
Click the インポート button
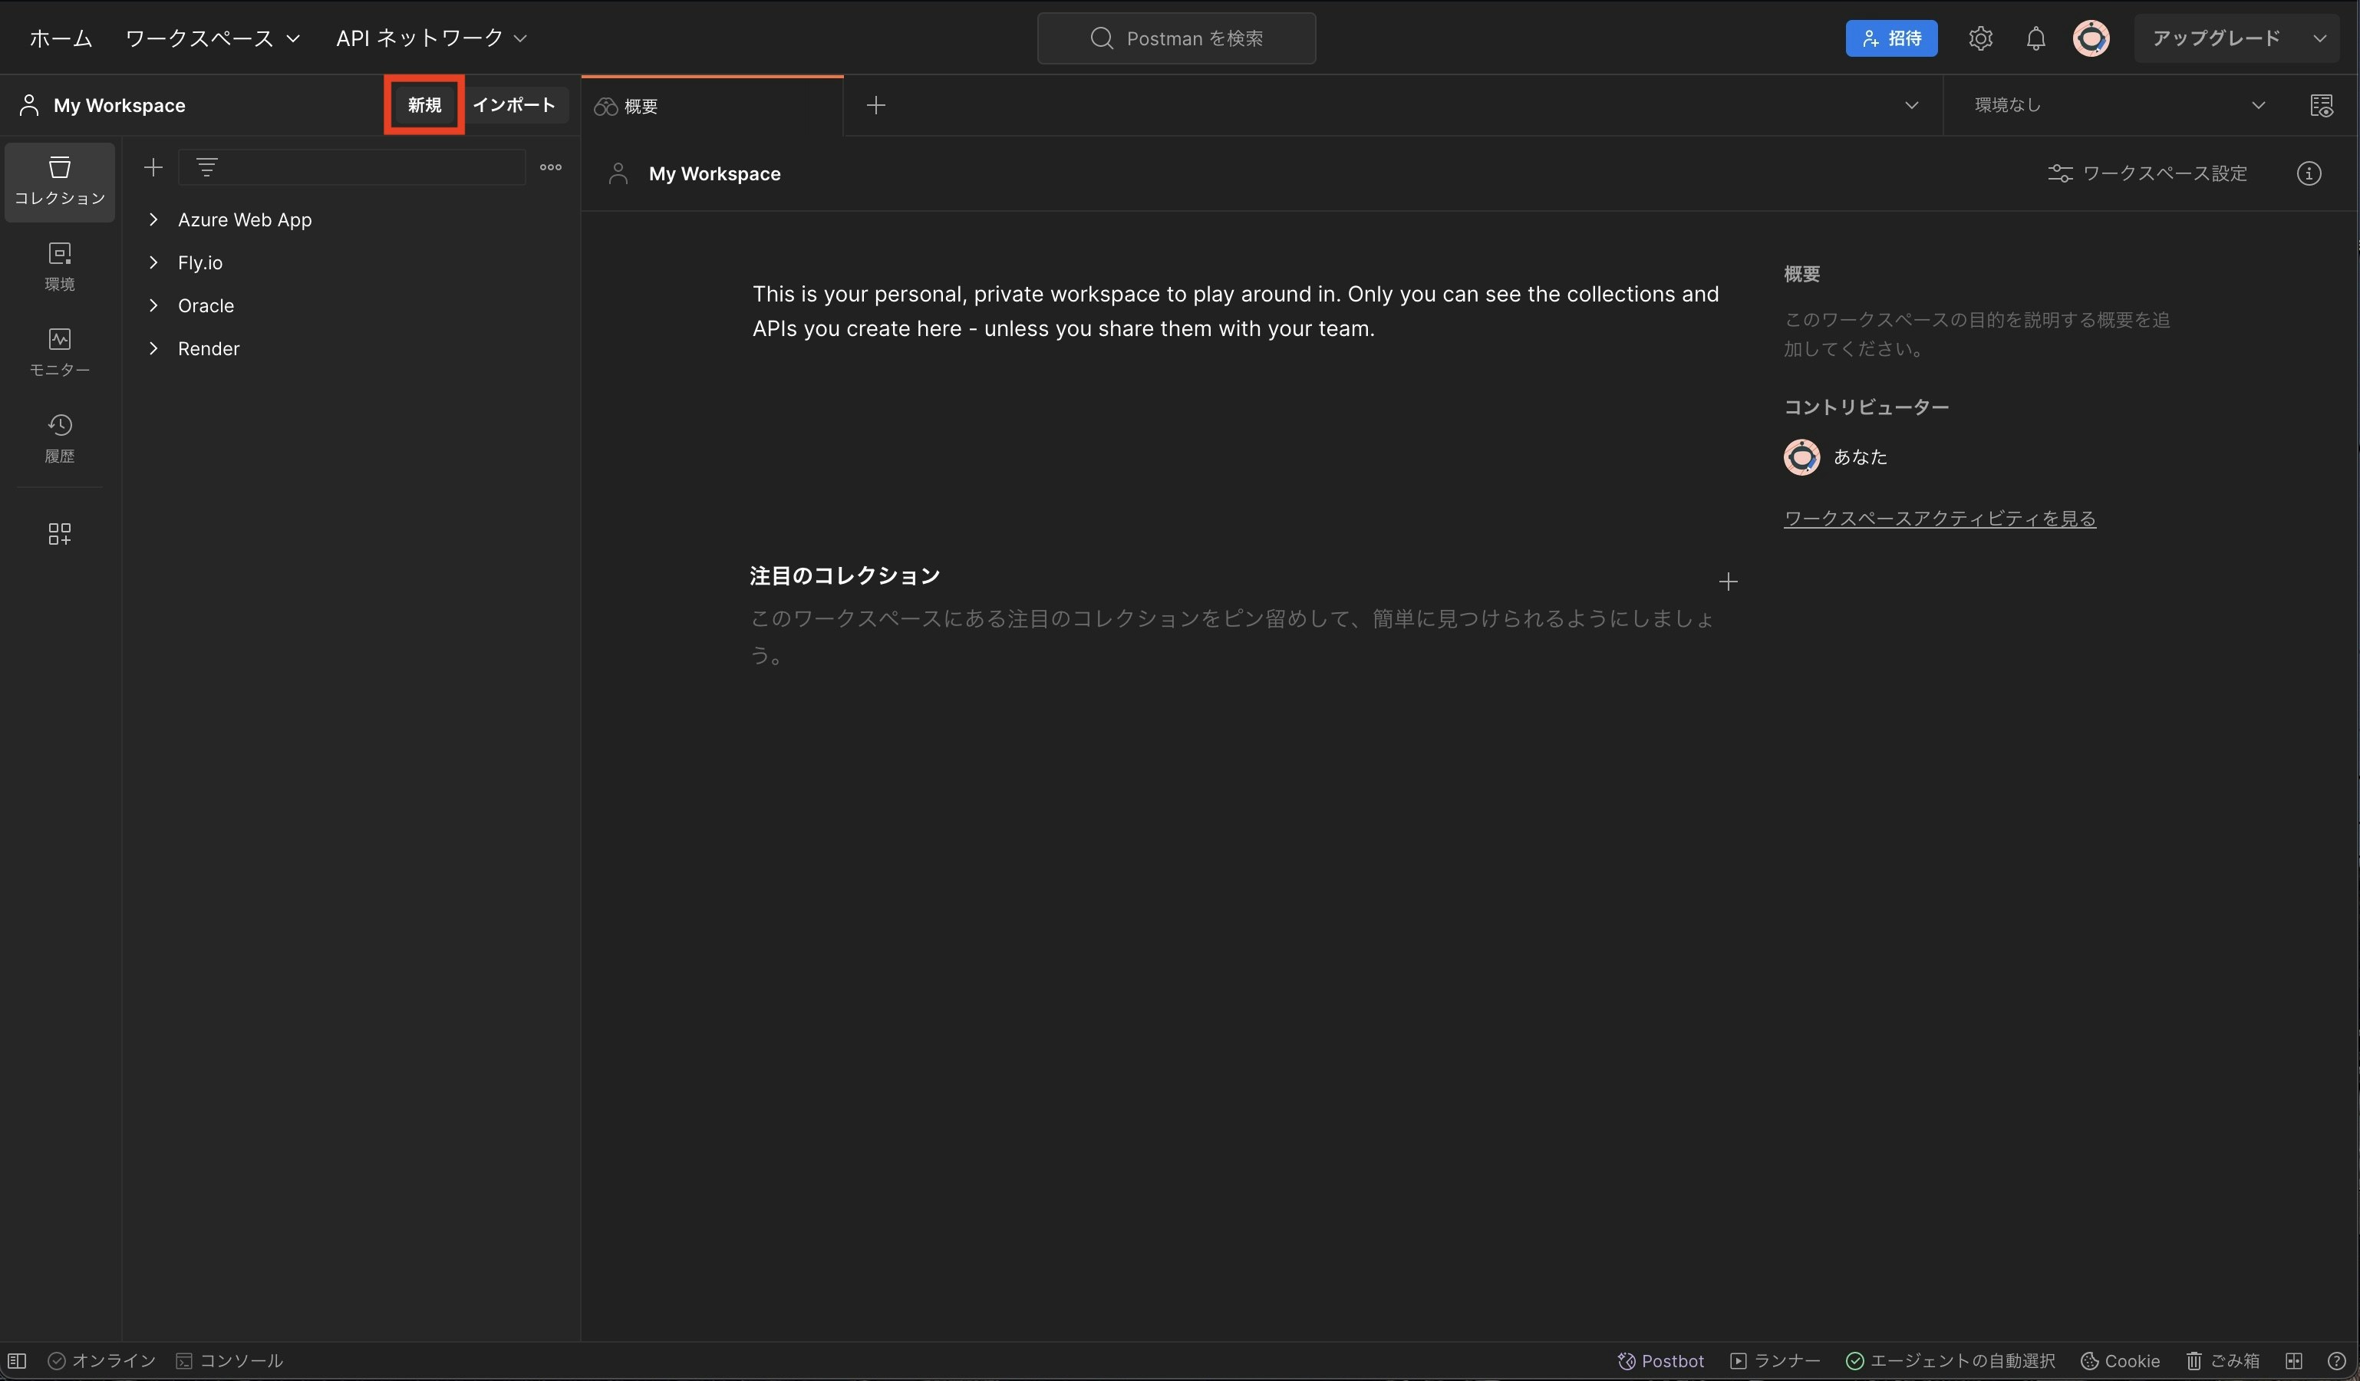(x=514, y=105)
